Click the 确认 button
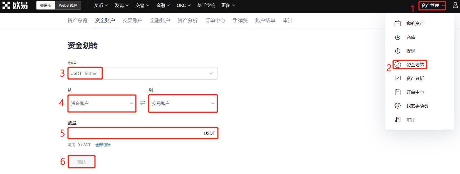Viewport: 460px width, 174px height. (x=82, y=162)
